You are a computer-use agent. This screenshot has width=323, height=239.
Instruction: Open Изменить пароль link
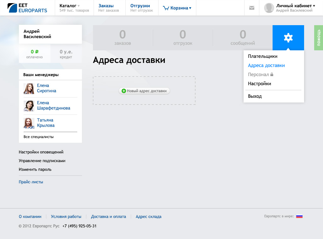[x=35, y=169]
